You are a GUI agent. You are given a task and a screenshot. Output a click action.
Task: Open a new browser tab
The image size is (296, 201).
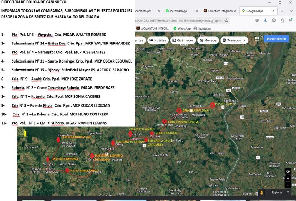282,11
